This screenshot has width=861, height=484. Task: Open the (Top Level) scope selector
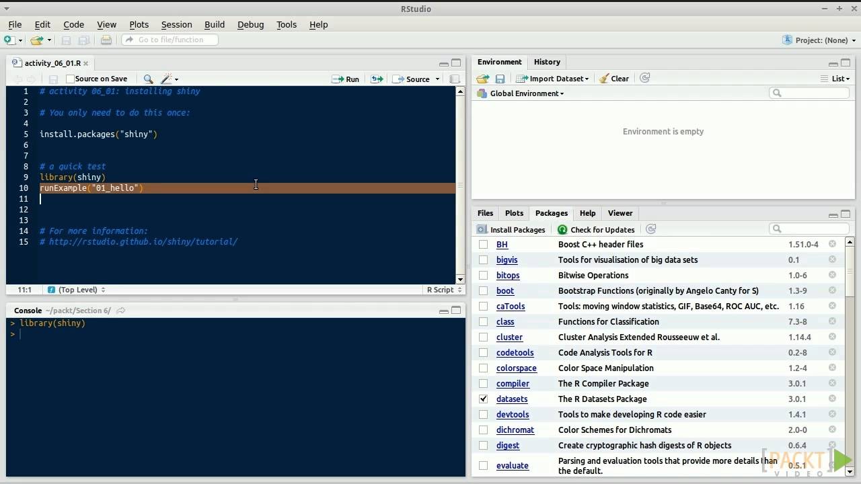(x=77, y=290)
